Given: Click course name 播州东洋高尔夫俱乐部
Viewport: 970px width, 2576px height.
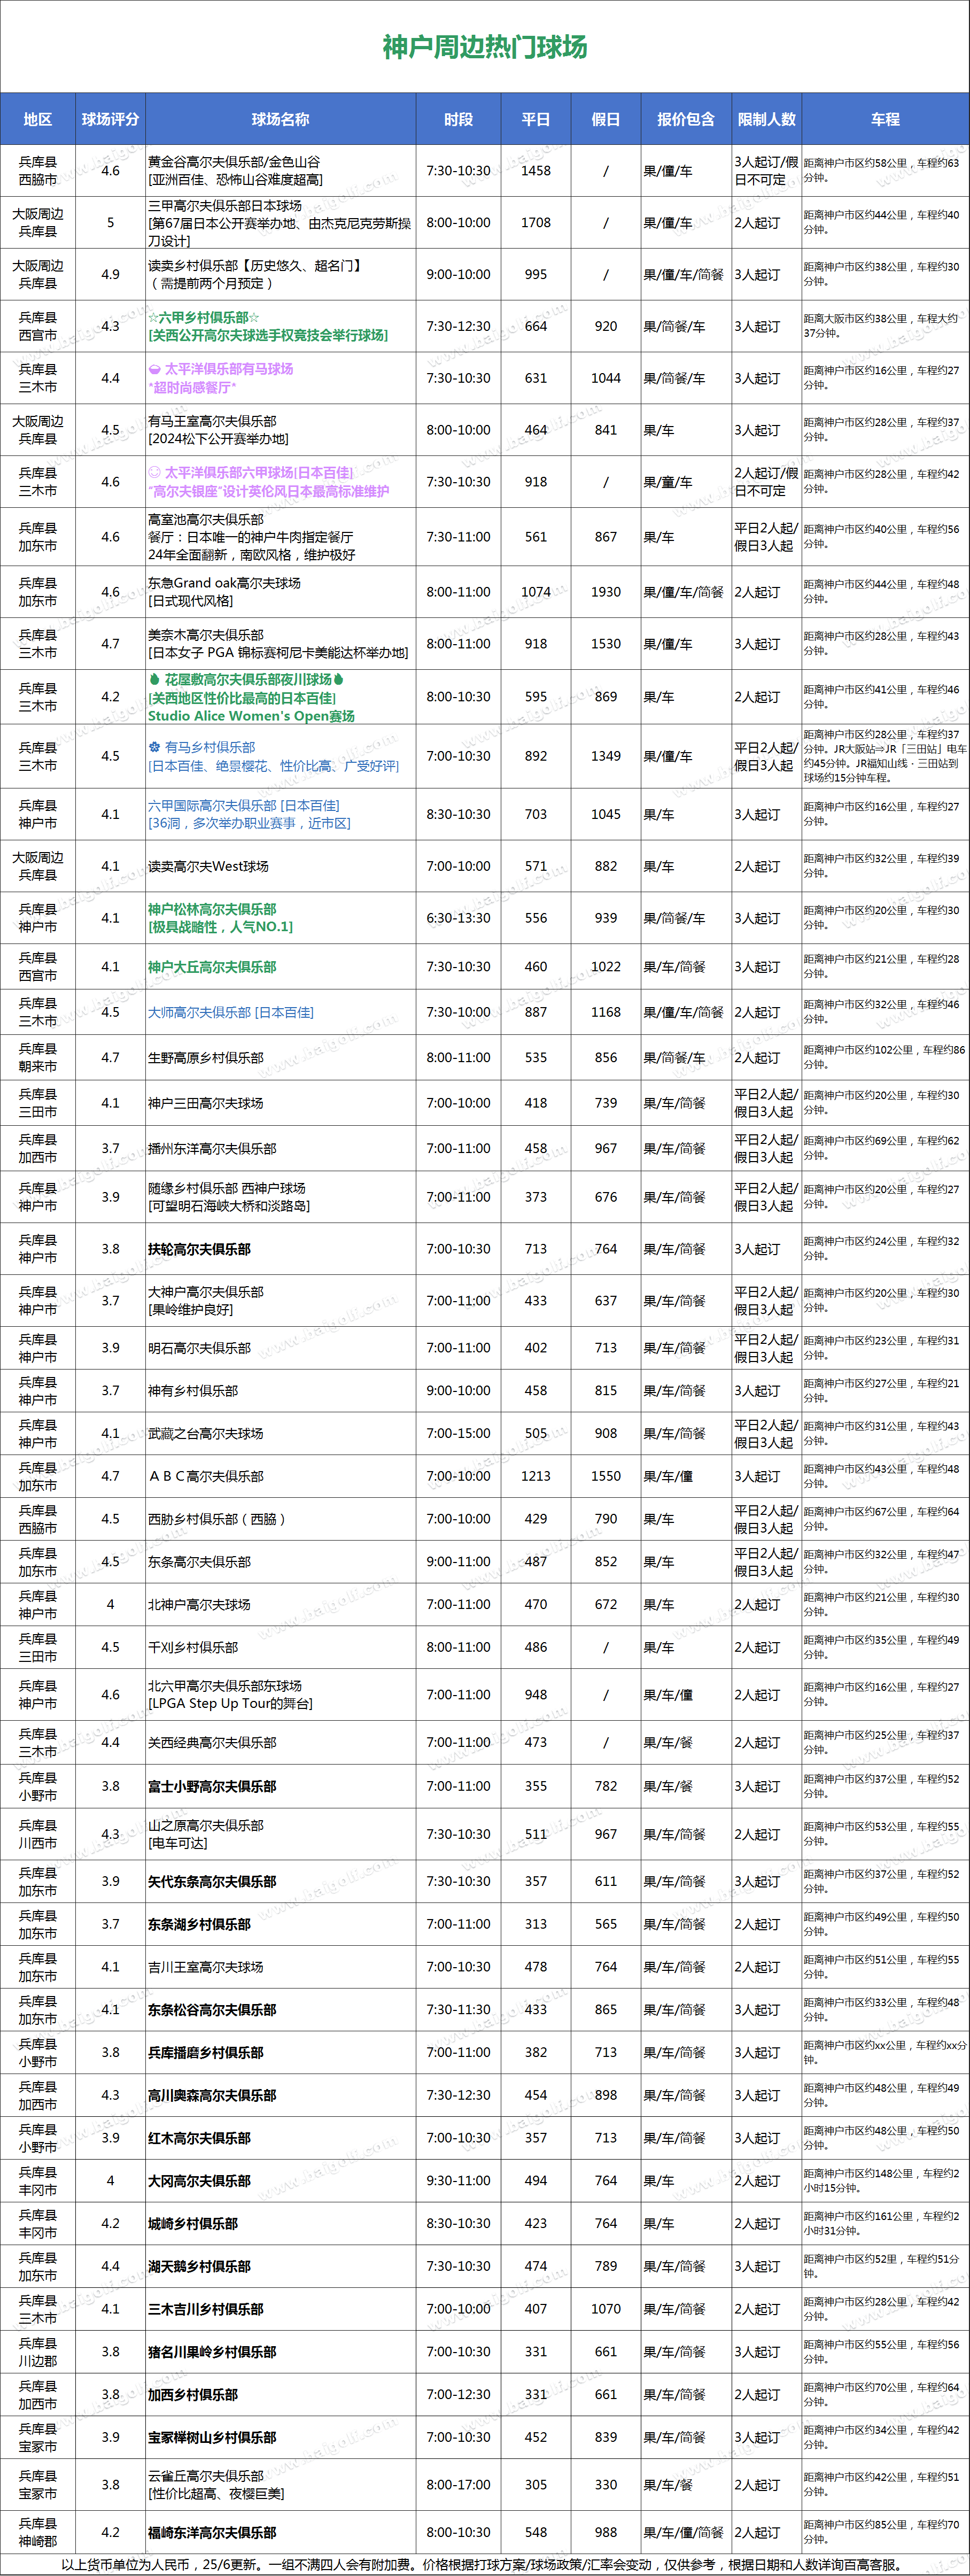Looking at the screenshot, I should tap(212, 1150).
